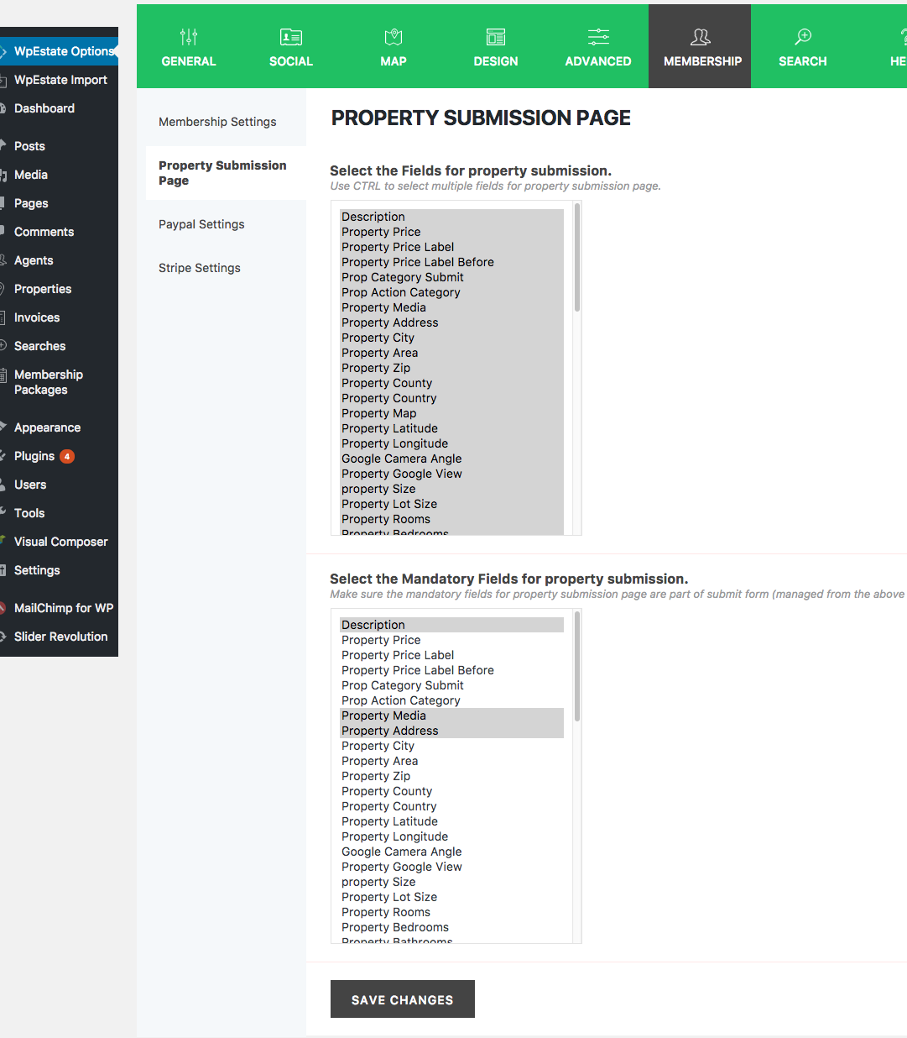Click the Membership tab users icon
Image resolution: width=907 pixels, height=1038 pixels.
(x=700, y=37)
